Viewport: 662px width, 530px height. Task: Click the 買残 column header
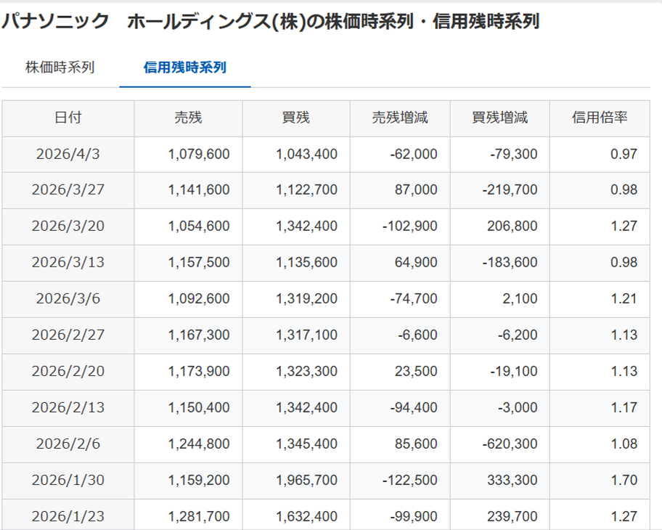tap(296, 118)
